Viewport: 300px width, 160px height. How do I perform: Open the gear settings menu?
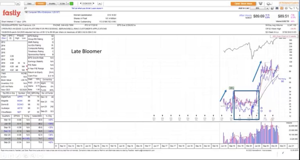pyautogui.click(x=269, y=4)
